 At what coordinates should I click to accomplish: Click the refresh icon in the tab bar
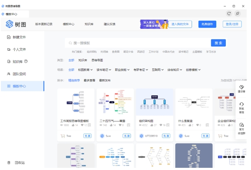pyautogui.click(x=229, y=14)
